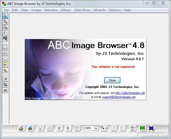The height and width of the screenshot is (139, 171).
Task: Open the File menu
Action: 6,10
